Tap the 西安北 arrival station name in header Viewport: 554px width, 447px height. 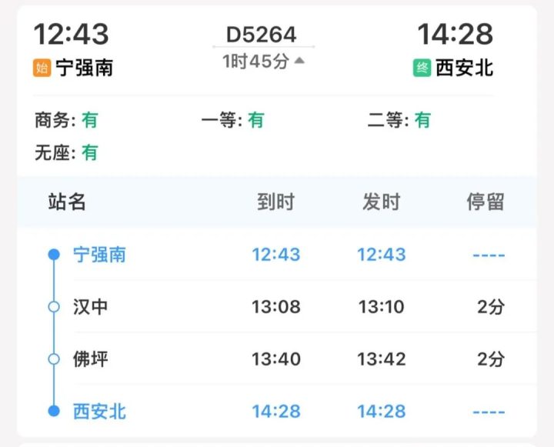click(464, 68)
